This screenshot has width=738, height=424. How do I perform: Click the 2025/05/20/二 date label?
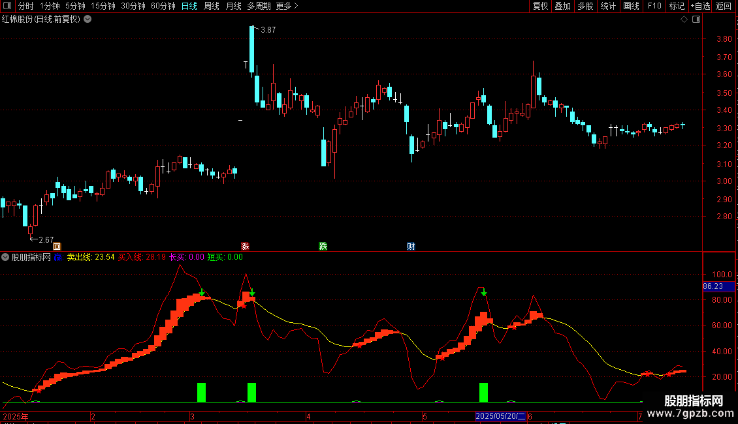point(500,416)
